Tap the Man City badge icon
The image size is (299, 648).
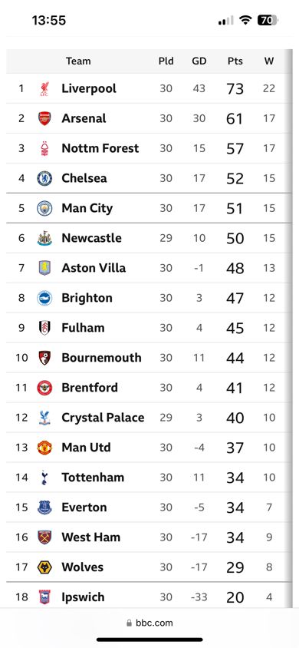44,208
